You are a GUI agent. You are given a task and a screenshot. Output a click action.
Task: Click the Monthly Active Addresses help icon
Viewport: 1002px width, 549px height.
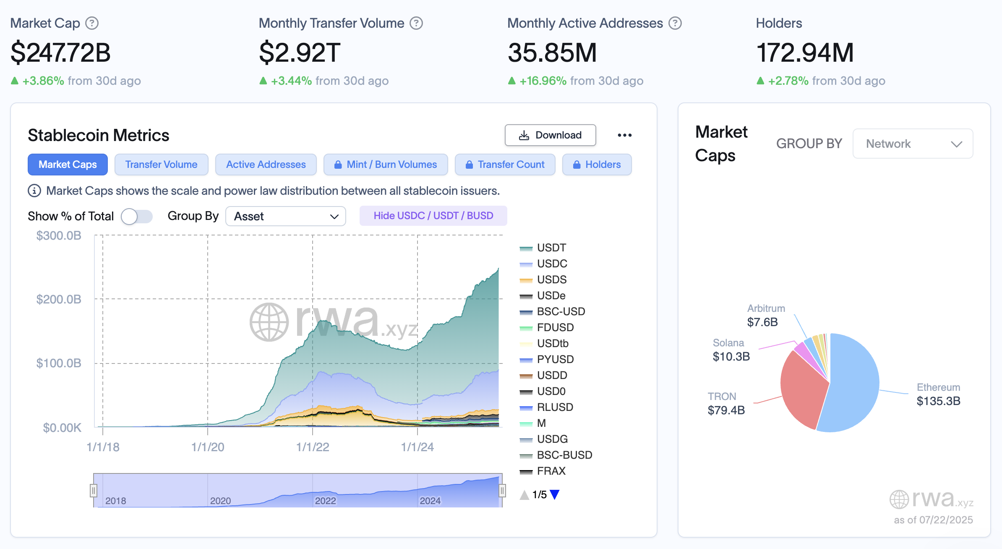coord(675,23)
